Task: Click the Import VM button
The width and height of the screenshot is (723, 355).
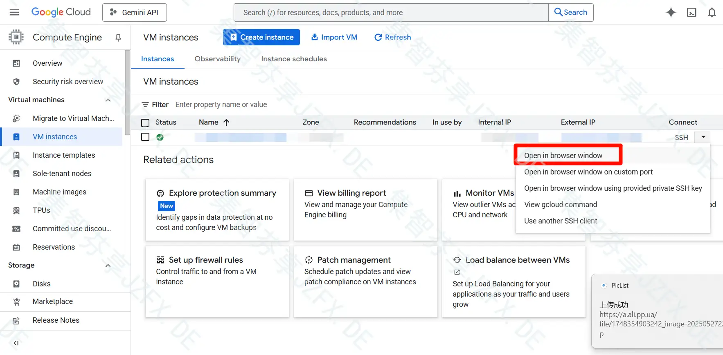Action: coord(334,37)
